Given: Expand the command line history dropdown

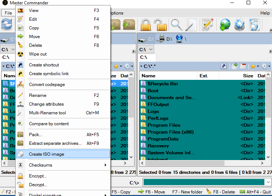Looking at the screenshot, I should coord(268,182).
